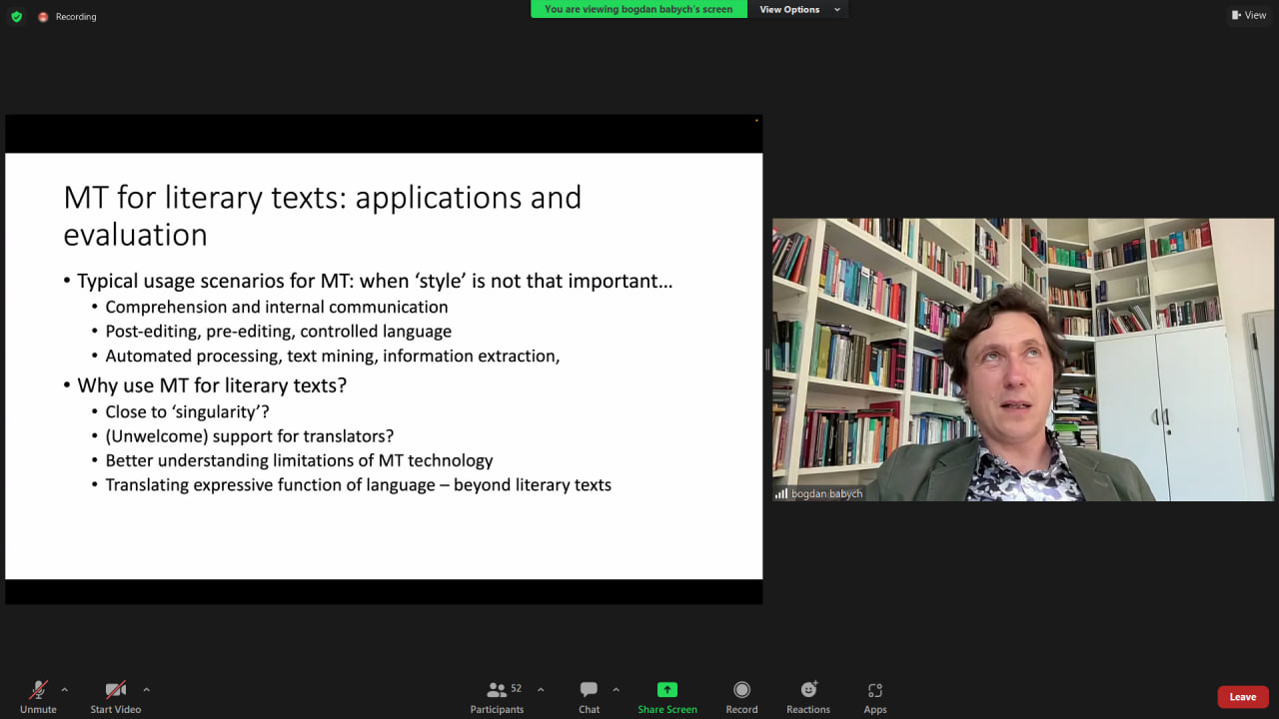Click the green Share Screen icon
The width and height of the screenshot is (1279, 719).
pos(666,690)
